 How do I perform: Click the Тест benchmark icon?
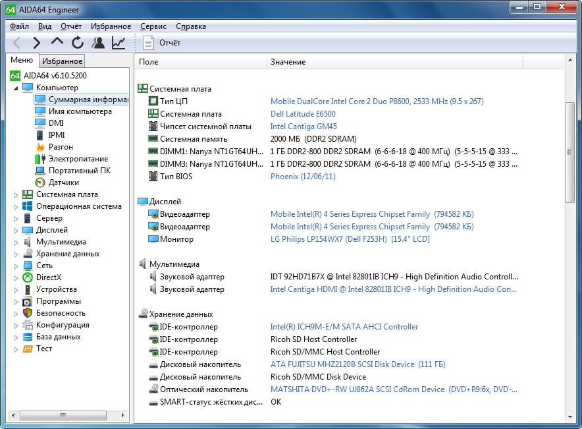click(x=28, y=349)
